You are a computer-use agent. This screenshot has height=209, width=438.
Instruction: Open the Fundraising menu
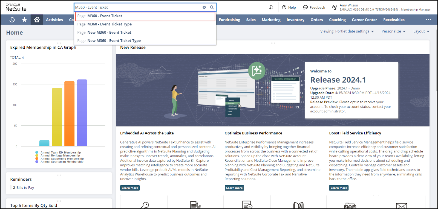point(229,20)
